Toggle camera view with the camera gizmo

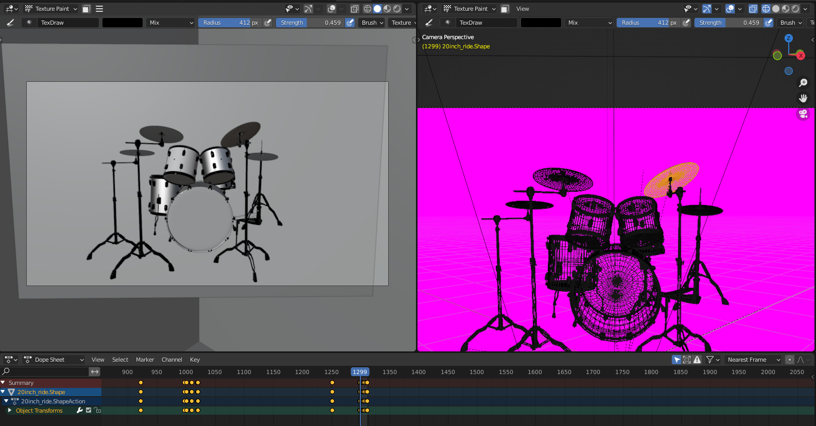click(x=803, y=114)
